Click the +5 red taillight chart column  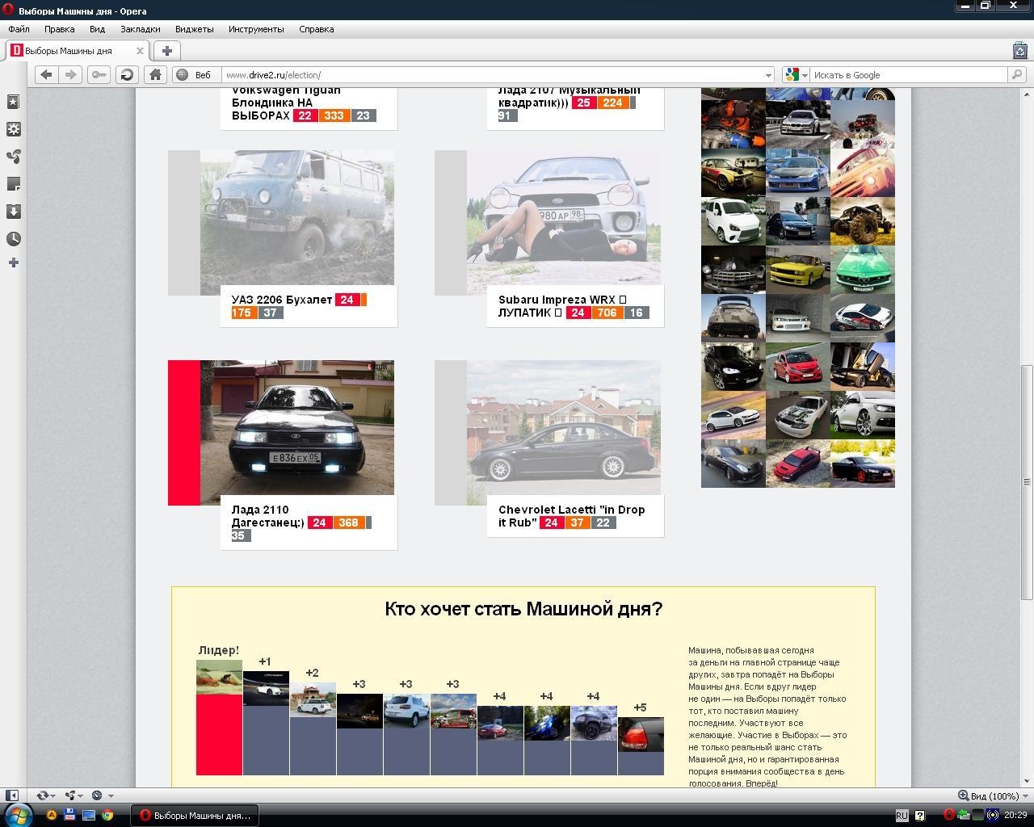pyautogui.click(x=641, y=745)
